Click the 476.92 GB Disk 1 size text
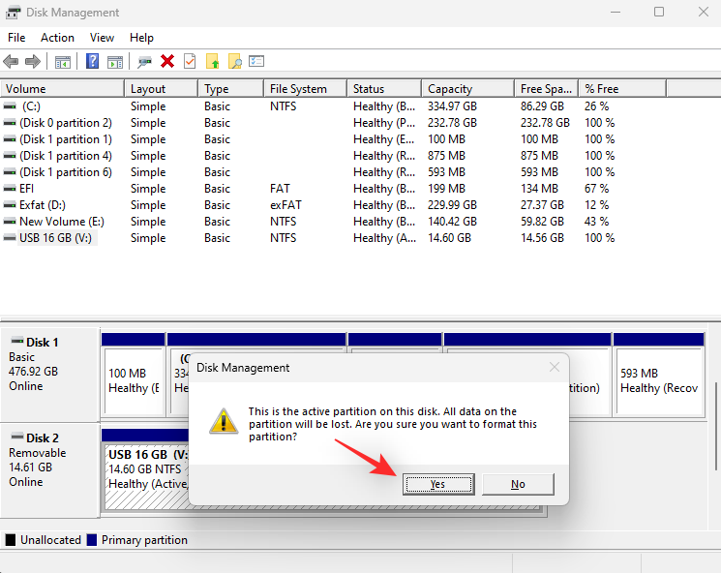 33,372
